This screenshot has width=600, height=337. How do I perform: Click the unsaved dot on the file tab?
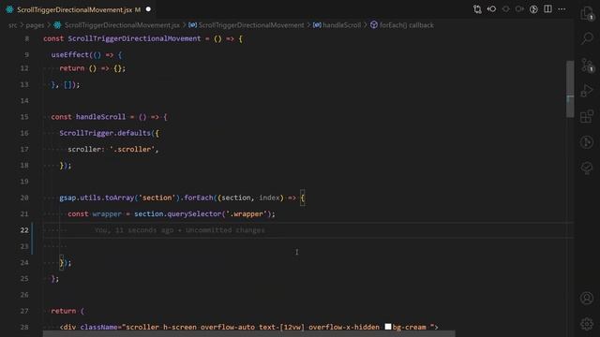click(x=148, y=9)
